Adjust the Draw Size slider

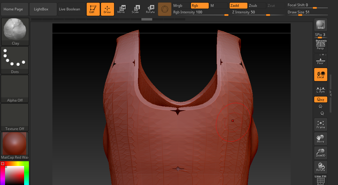308,13
